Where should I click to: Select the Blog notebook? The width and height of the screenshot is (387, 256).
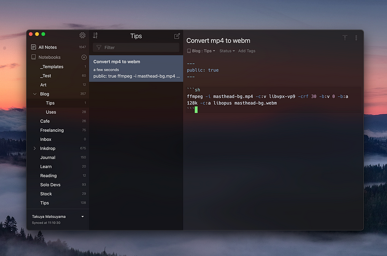pyautogui.click(x=58, y=94)
